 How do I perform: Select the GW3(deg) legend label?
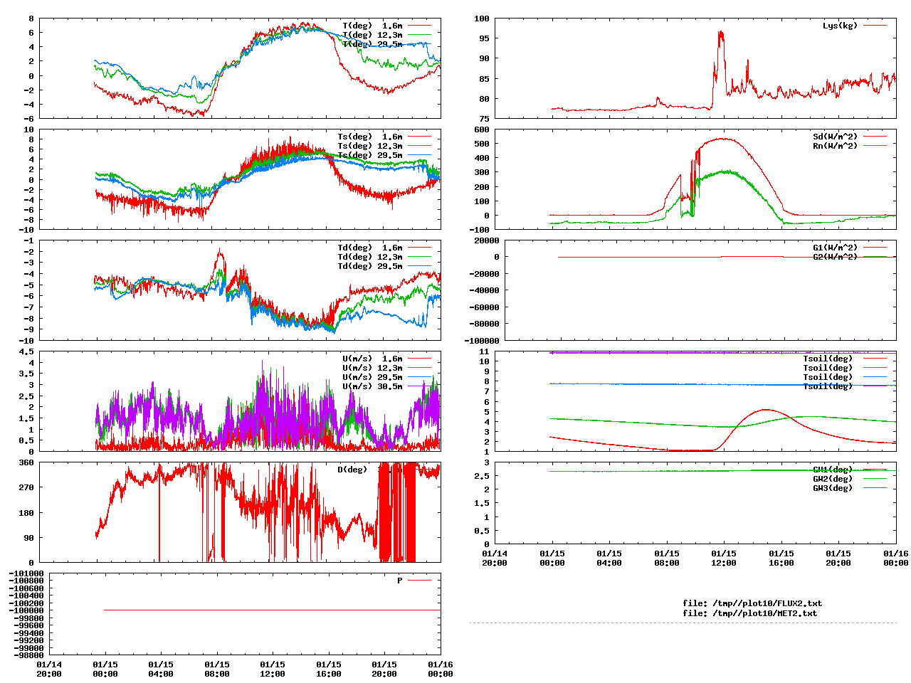pyautogui.click(x=833, y=488)
